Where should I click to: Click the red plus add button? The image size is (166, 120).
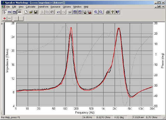[5, 18]
